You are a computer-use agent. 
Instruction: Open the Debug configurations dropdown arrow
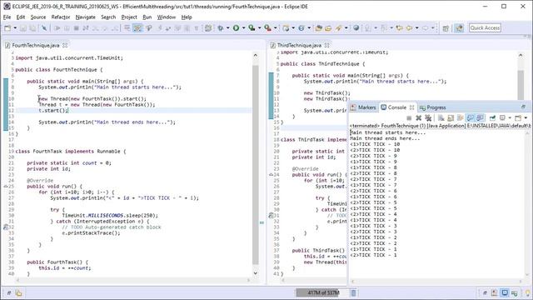tap(227, 27)
